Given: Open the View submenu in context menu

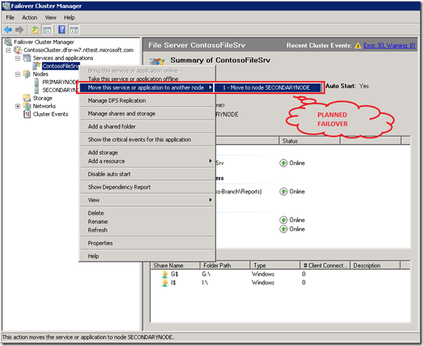Looking at the screenshot, I should tap(147, 200).
